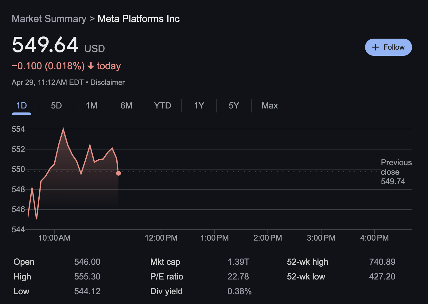Click the 52-wk low value 427.20
Screen dimensions: 428x304
(382, 277)
